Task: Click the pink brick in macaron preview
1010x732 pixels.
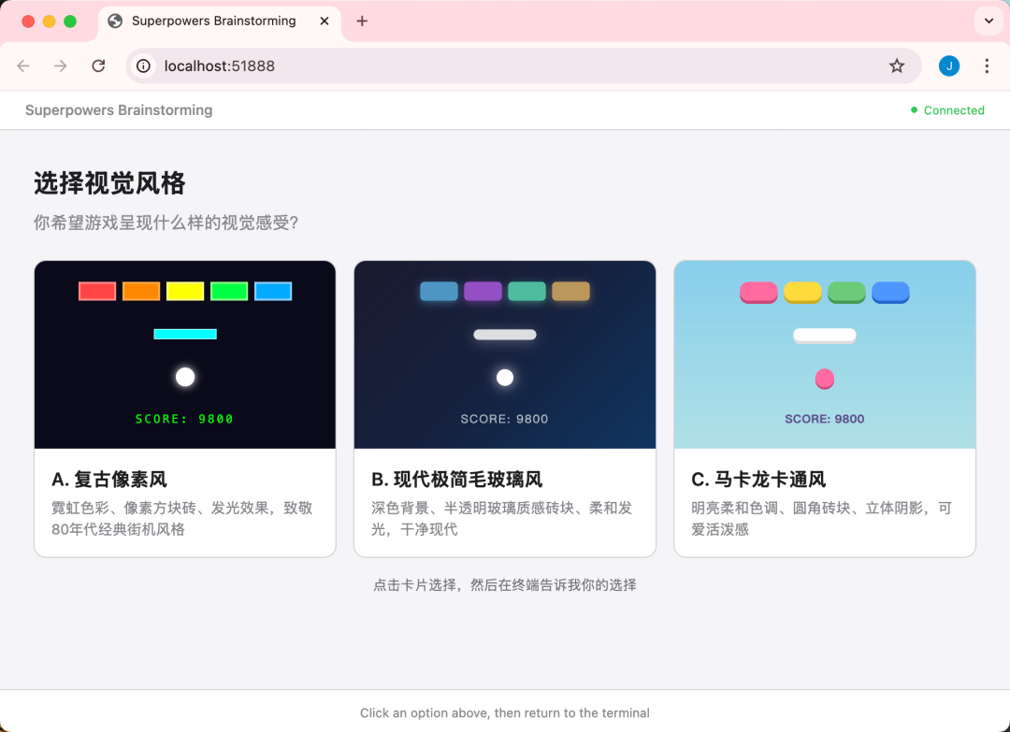Action: pyautogui.click(x=758, y=293)
